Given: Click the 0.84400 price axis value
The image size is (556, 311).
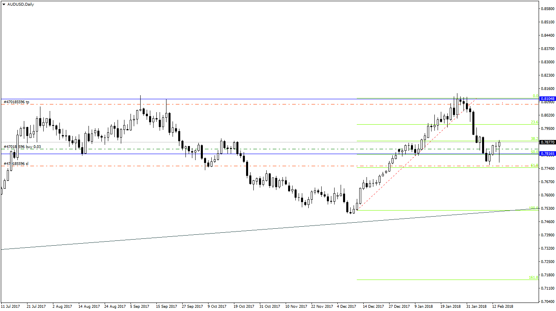Looking at the screenshot, I should tap(547, 35).
